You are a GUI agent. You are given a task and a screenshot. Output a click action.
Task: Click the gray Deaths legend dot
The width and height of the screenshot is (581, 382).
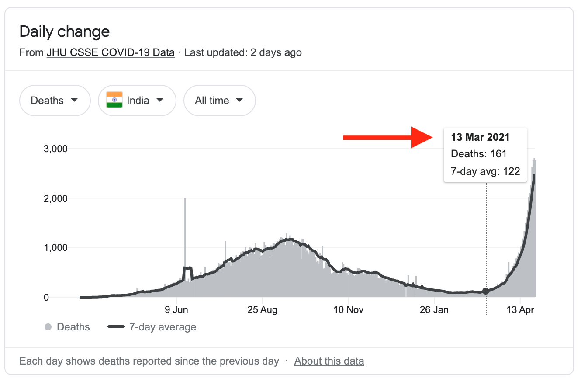(x=48, y=327)
